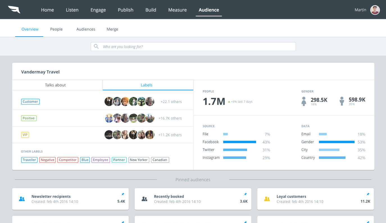Select the VIP label tag
The width and height of the screenshot is (386, 223).
coord(25,135)
